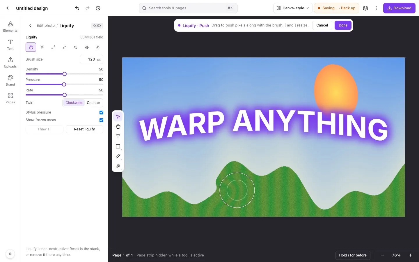Go back to Edit photo panel
This screenshot has height=262, width=419.
coord(30,26)
